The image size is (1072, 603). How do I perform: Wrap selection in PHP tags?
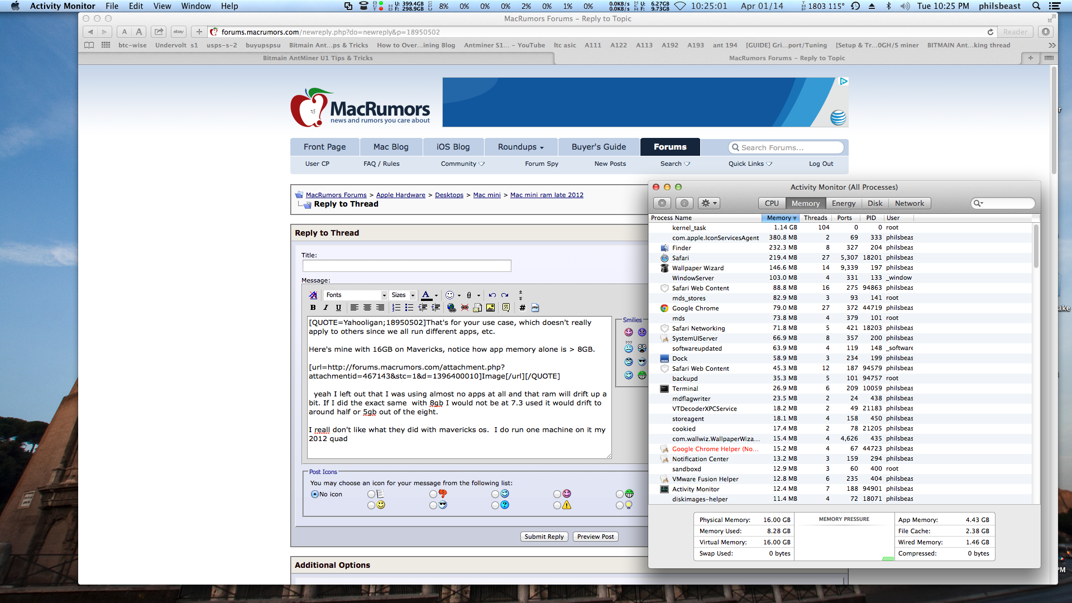[x=535, y=308]
